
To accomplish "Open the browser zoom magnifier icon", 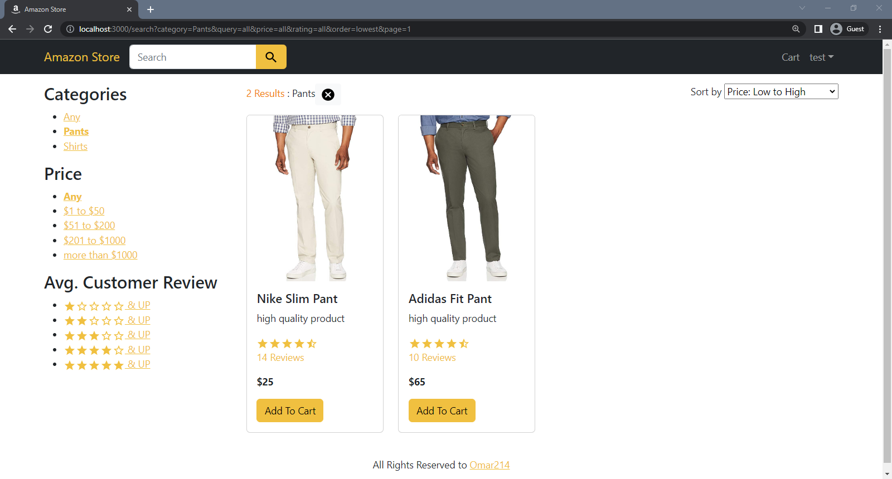I will (796, 29).
